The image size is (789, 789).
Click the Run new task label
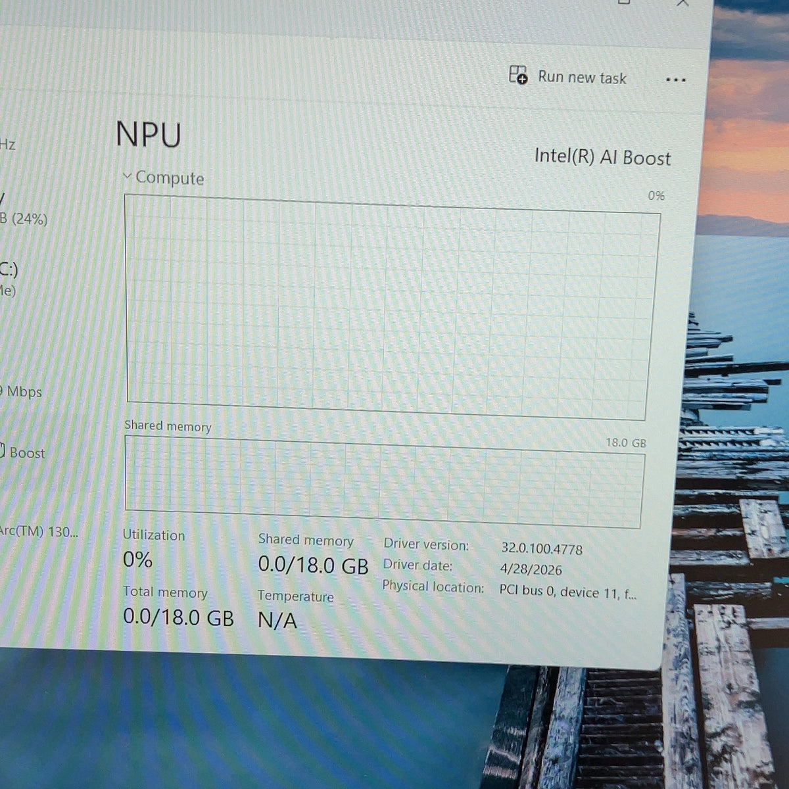(x=582, y=77)
